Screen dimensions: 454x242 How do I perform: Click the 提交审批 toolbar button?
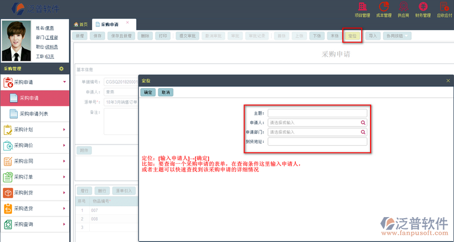[x=187, y=36]
